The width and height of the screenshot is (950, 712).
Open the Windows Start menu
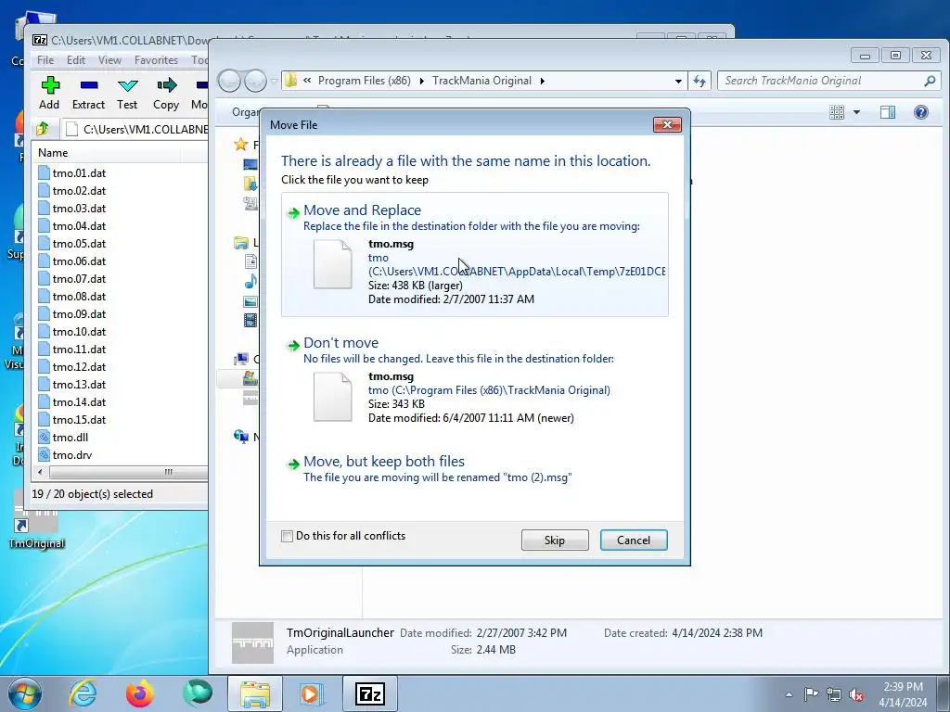(x=24, y=693)
